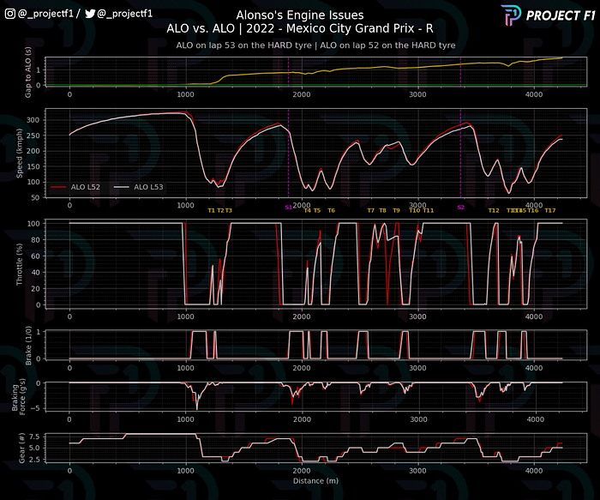Viewport: 600px width, 500px height.
Task: Click the text ALO on lap 52 on the HARD tyre
Action: pyautogui.click(x=387, y=45)
